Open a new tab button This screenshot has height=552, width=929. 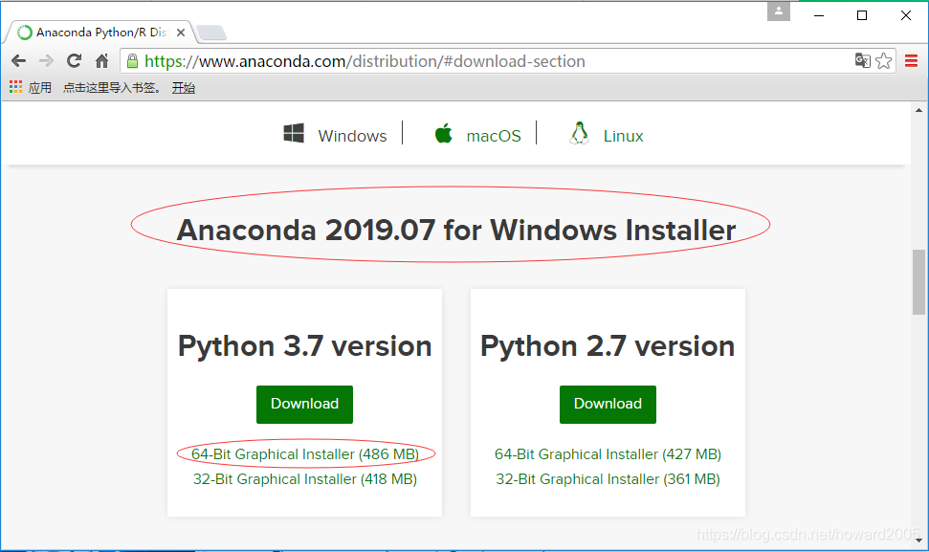click(210, 33)
